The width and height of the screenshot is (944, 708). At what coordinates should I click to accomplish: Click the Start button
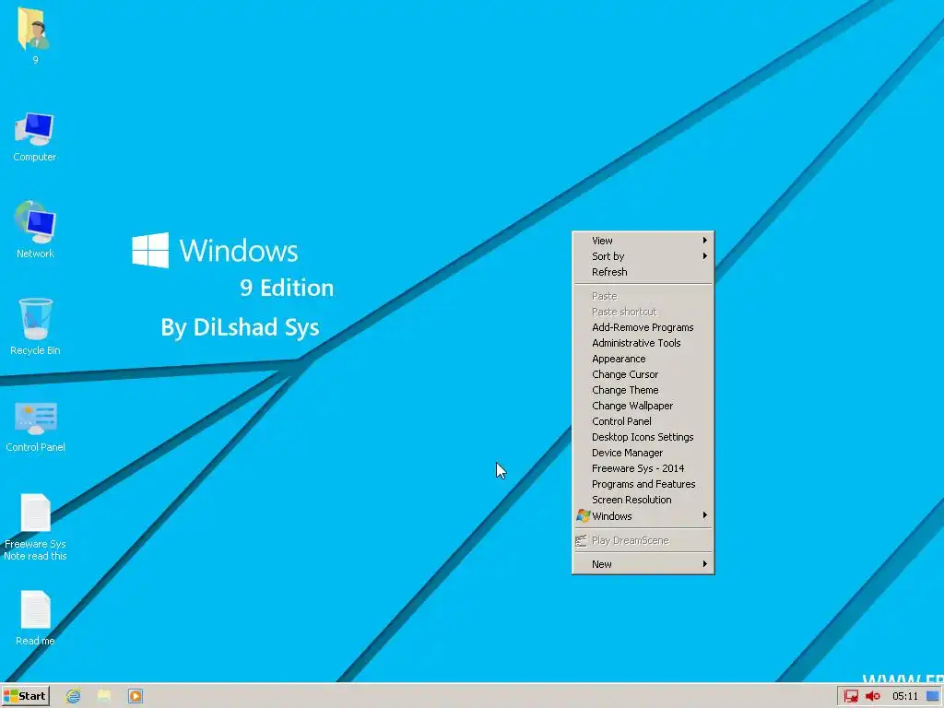click(x=25, y=696)
